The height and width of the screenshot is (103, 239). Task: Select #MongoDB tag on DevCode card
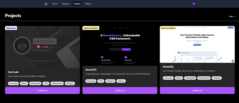(35, 83)
